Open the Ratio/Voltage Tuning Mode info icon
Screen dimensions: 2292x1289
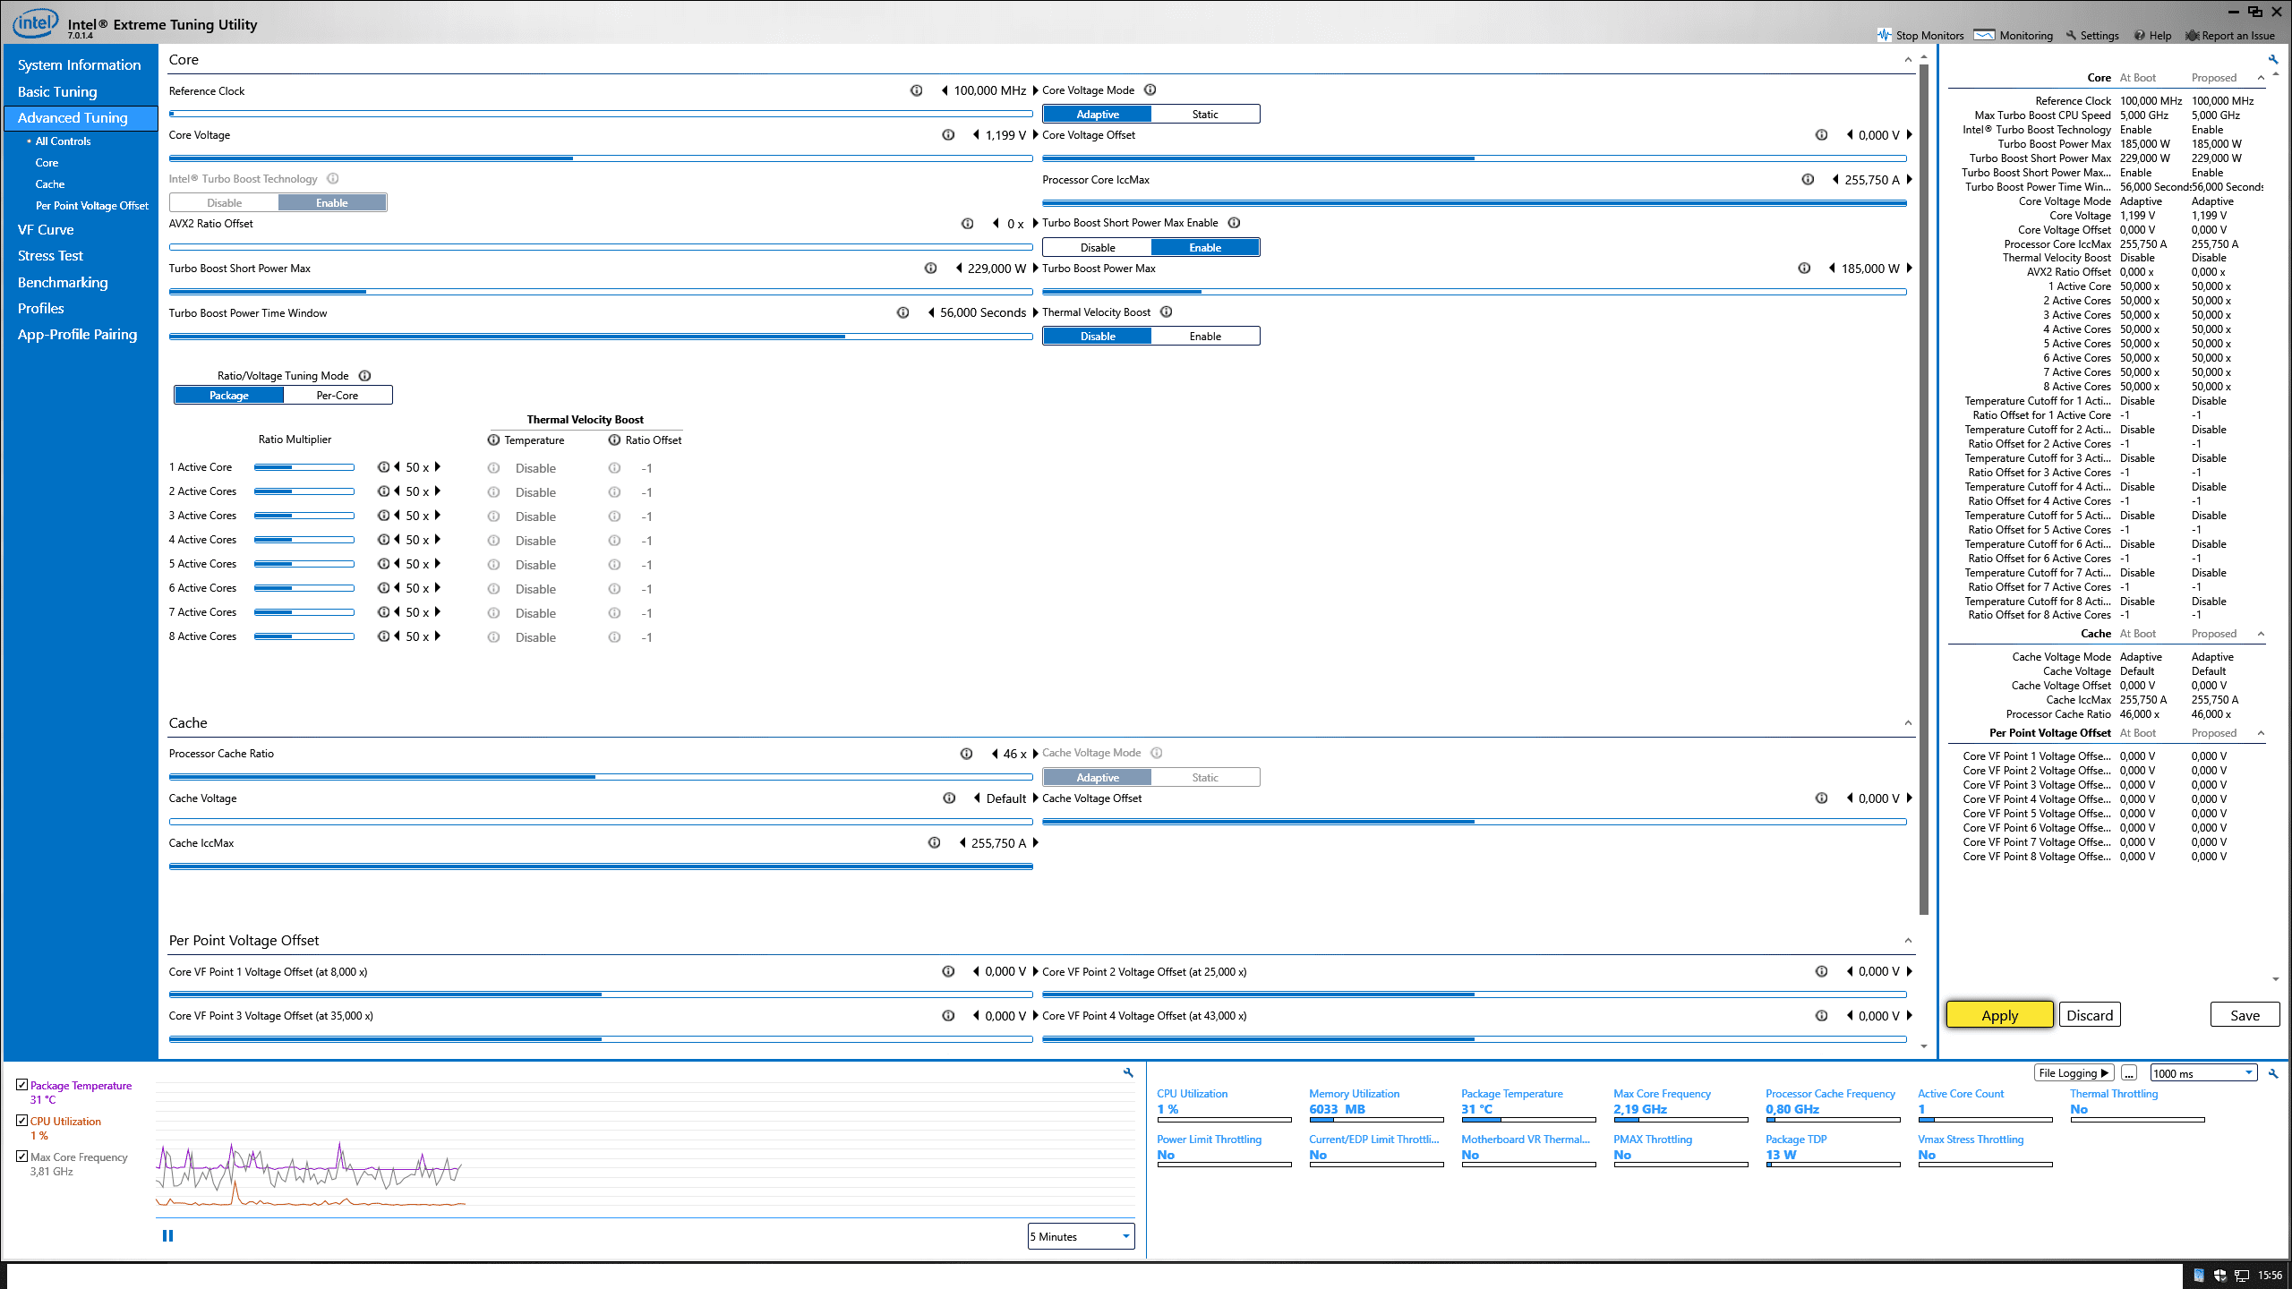364,376
